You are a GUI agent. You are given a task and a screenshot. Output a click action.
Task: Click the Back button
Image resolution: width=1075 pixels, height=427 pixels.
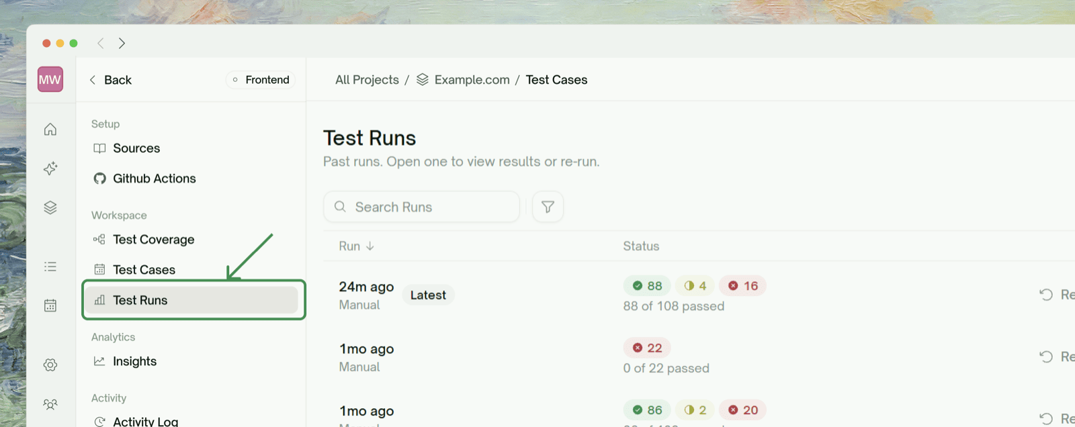(110, 79)
